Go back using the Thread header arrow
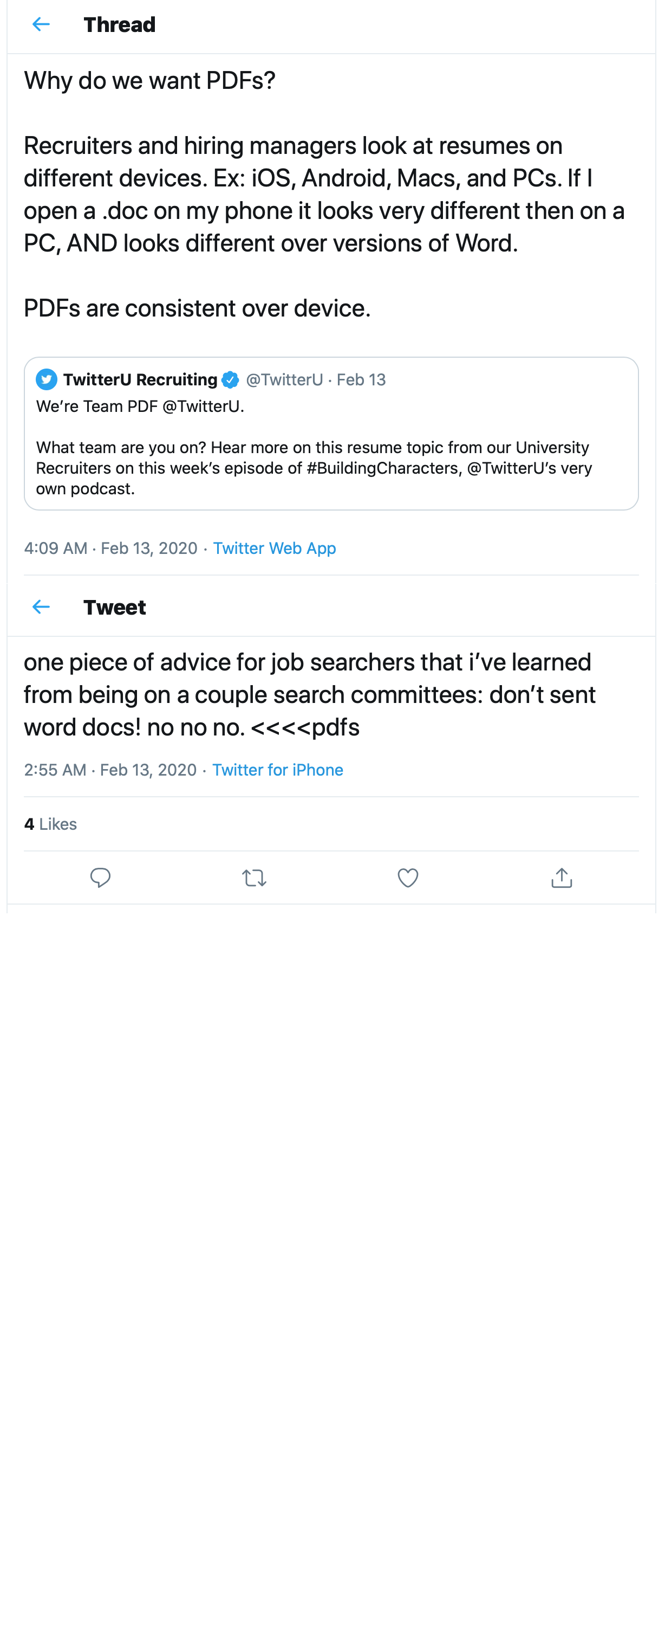The height and width of the screenshot is (1626, 665). tap(41, 24)
